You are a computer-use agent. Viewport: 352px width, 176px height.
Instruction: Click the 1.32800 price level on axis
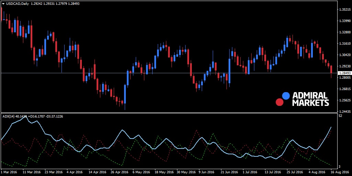pyautogui.click(x=344, y=32)
